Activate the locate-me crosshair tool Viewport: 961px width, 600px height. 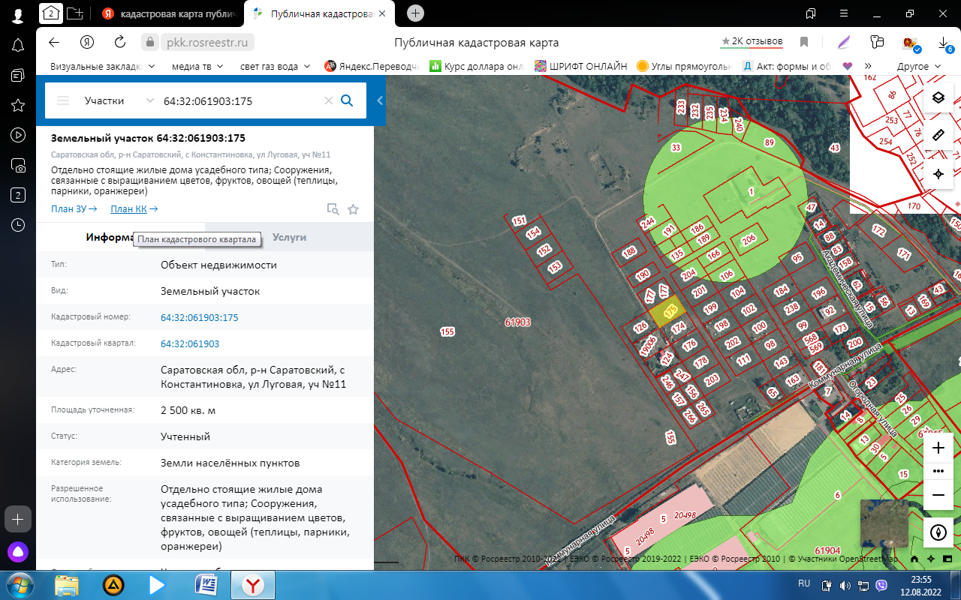click(938, 174)
